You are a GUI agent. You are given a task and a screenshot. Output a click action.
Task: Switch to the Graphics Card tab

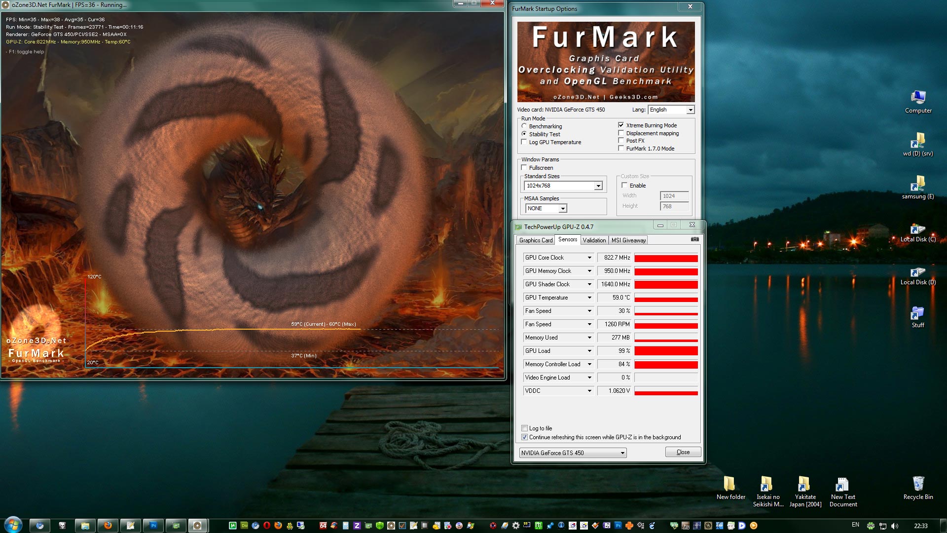tap(536, 240)
